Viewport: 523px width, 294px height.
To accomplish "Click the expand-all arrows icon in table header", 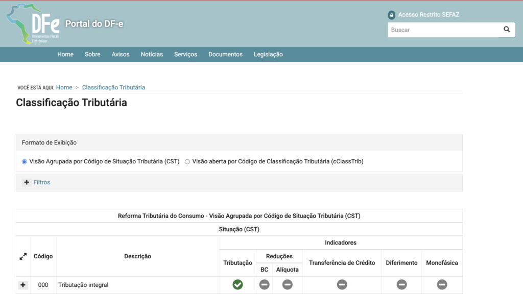I will pyautogui.click(x=23, y=257).
